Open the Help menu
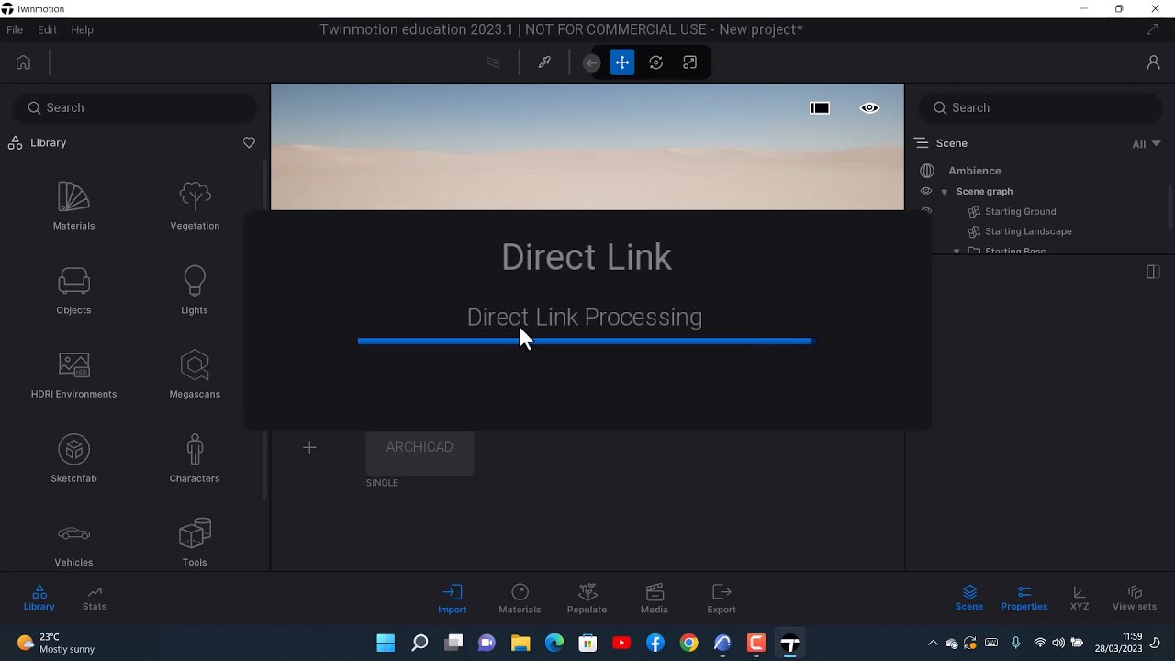 (x=82, y=29)
